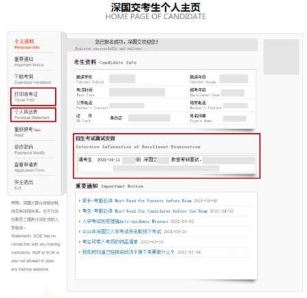Open the registration-success next steps notice

click(x=141, y=252)
